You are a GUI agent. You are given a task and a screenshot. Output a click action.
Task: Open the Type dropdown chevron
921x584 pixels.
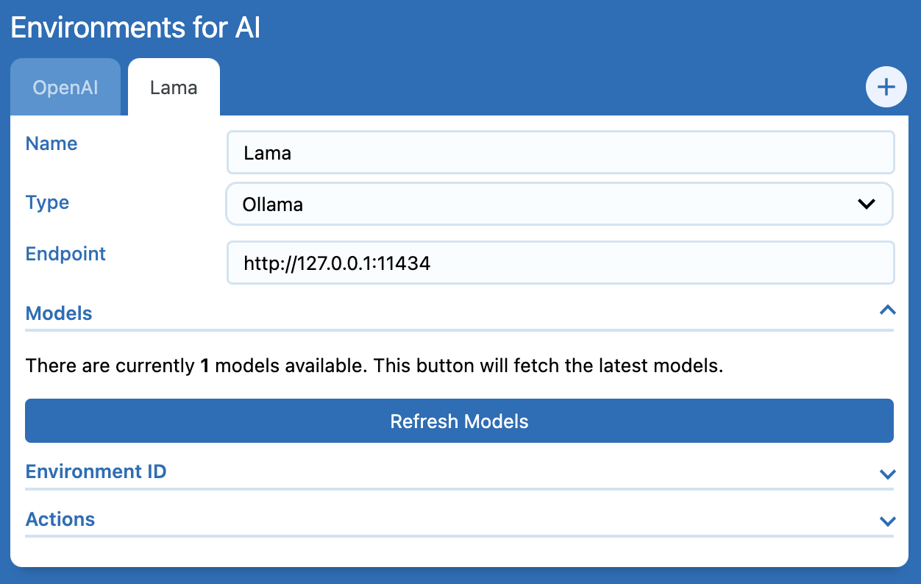[x=867, y=204]
